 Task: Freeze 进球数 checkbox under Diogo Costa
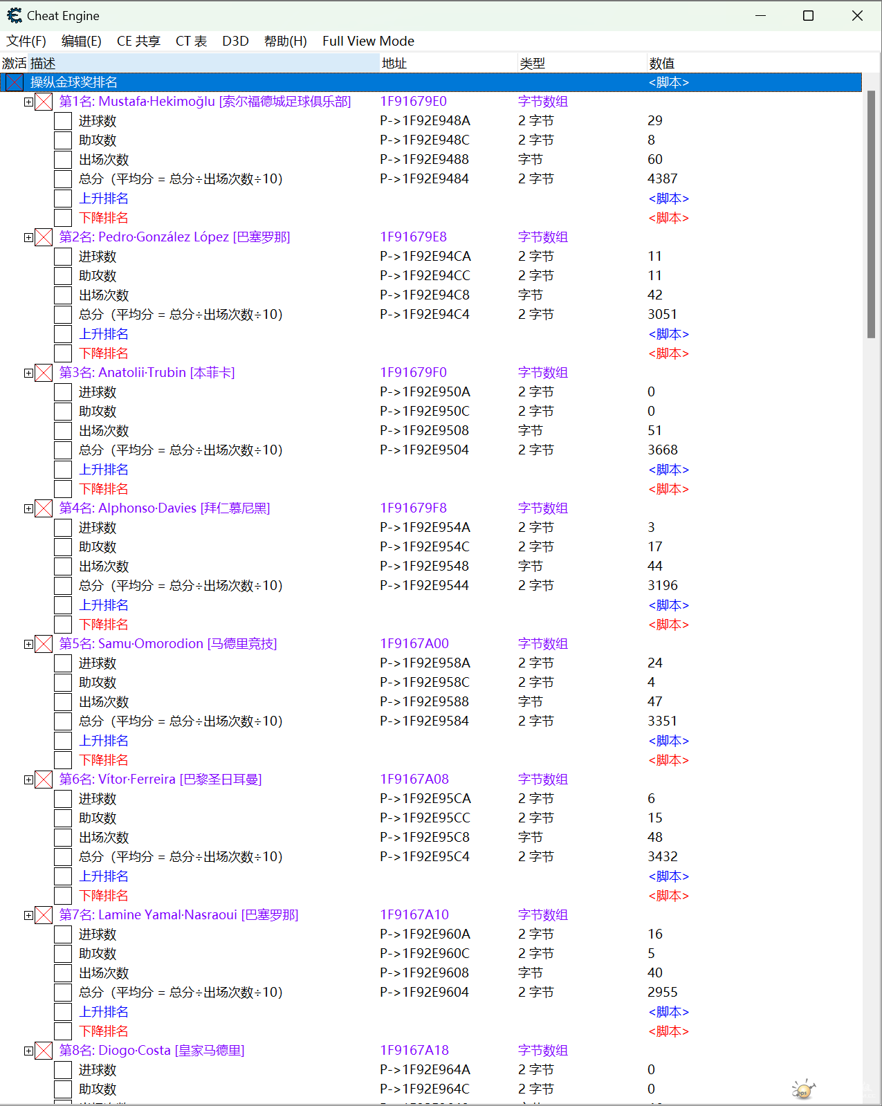(x=63, y=1070)
